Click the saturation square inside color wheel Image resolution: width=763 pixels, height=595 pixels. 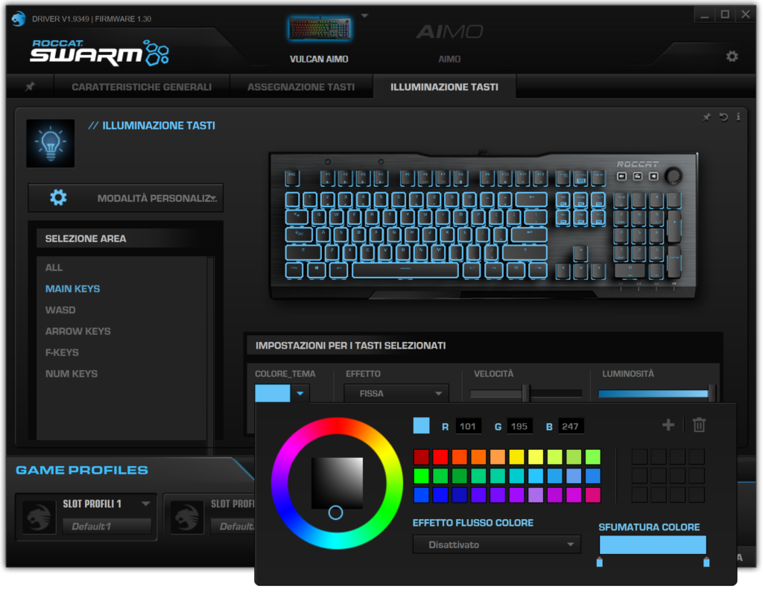[x=338, y=483]
